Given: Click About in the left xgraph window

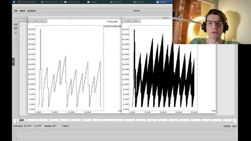Looking at the screenshot, I should 44,21.
